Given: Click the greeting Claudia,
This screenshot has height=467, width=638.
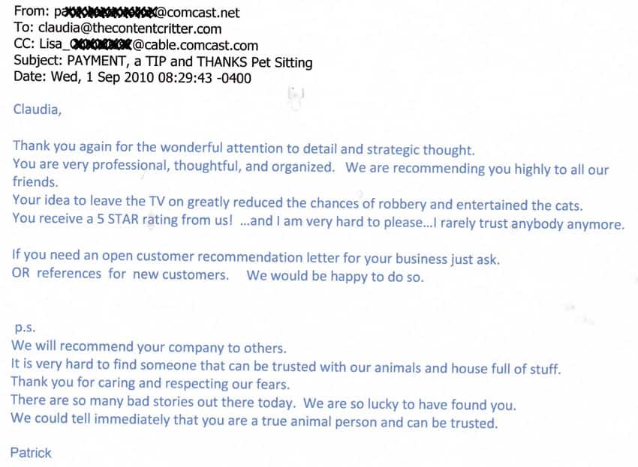Looking at the screenshot, I should click(38, 109).
